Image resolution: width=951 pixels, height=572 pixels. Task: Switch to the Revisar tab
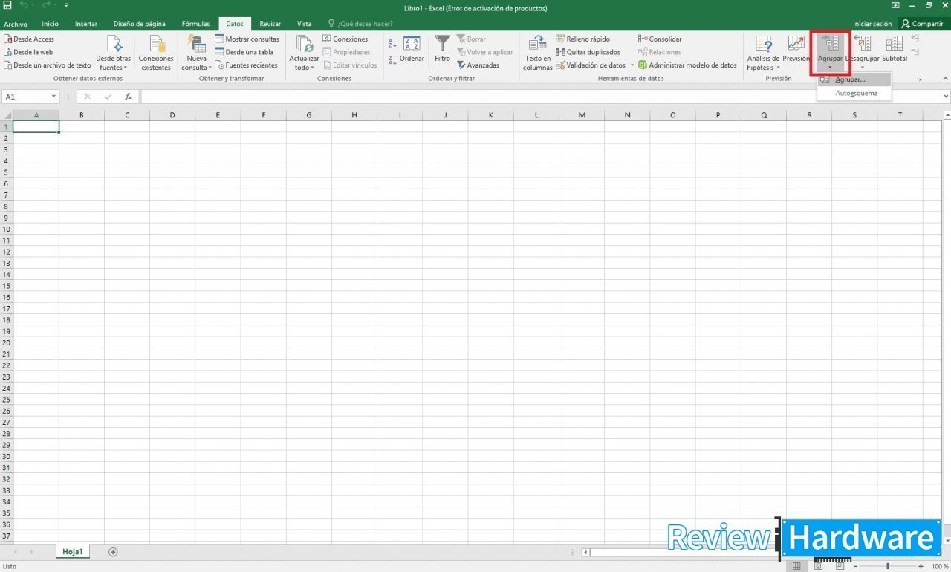(270, 24)
